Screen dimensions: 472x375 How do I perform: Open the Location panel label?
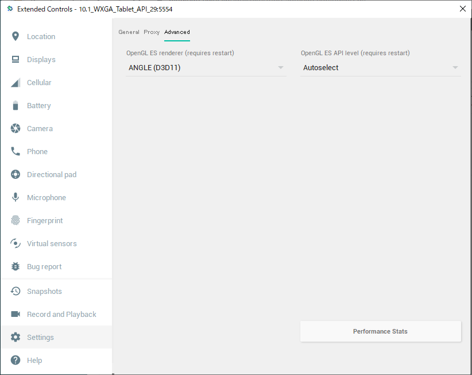41,36
